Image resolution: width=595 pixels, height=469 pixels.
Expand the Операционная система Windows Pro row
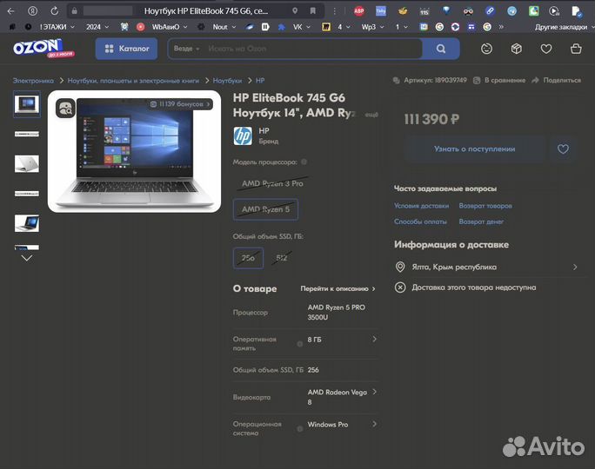(x=305, y=428)
